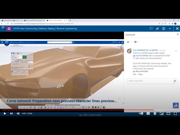Image resolution: width=180 pixels, height=135 pixels.
Task: Share the webinar using the arrow icon
Action: pos(157,29)
